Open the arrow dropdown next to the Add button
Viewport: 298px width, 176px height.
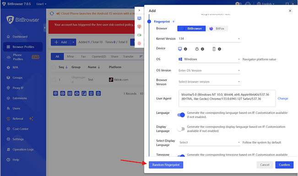coord(73,42)
